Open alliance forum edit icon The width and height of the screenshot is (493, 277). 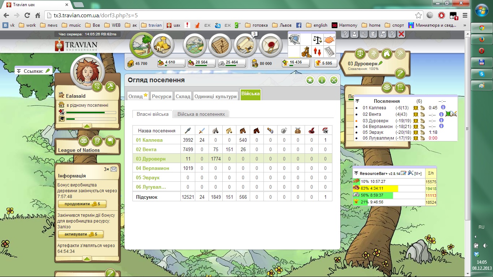pos(97,141)
